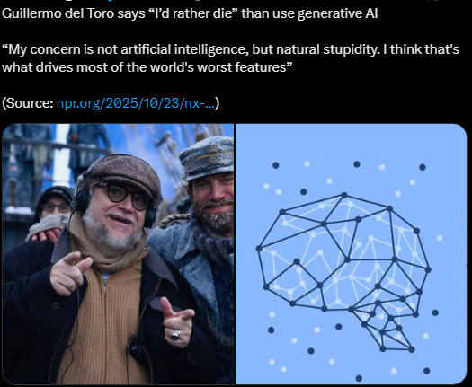Click the "My concern is not artificial intelligence" text
Viewport: 472px width, 387px height.
(x=125, y=49)
